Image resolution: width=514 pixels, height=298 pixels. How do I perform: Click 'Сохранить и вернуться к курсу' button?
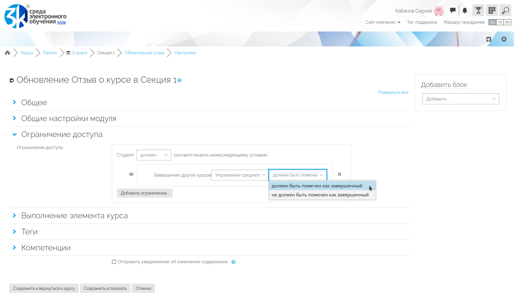(x=44, y=288)
